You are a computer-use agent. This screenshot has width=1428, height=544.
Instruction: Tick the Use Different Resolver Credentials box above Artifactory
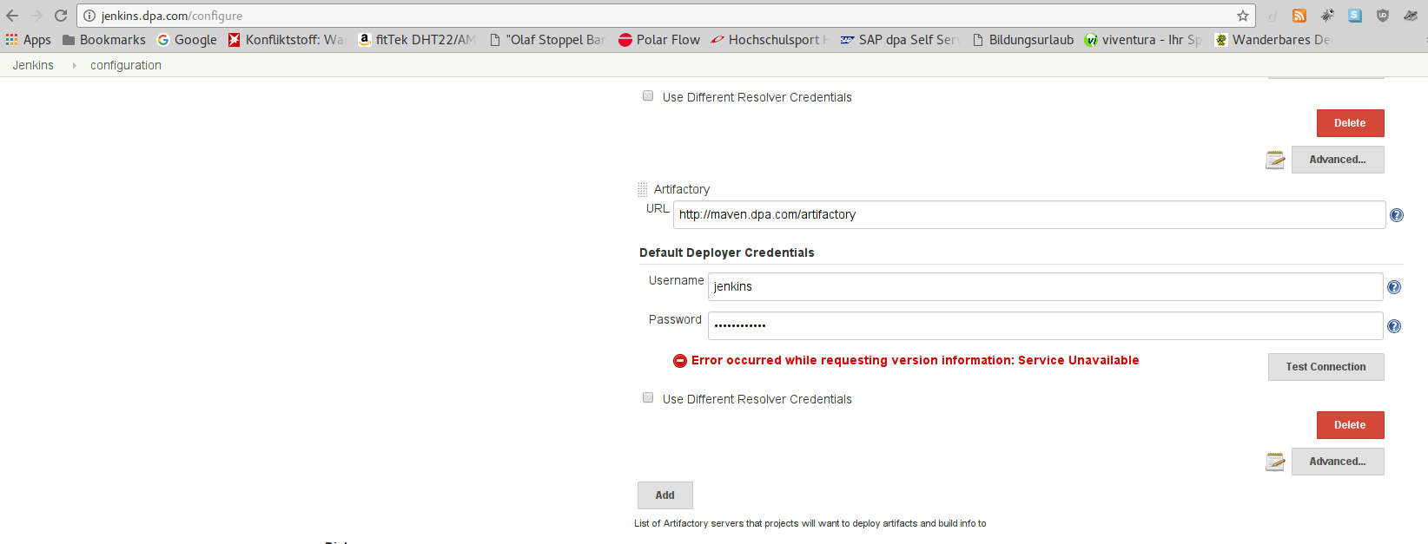tap(648, 96)
